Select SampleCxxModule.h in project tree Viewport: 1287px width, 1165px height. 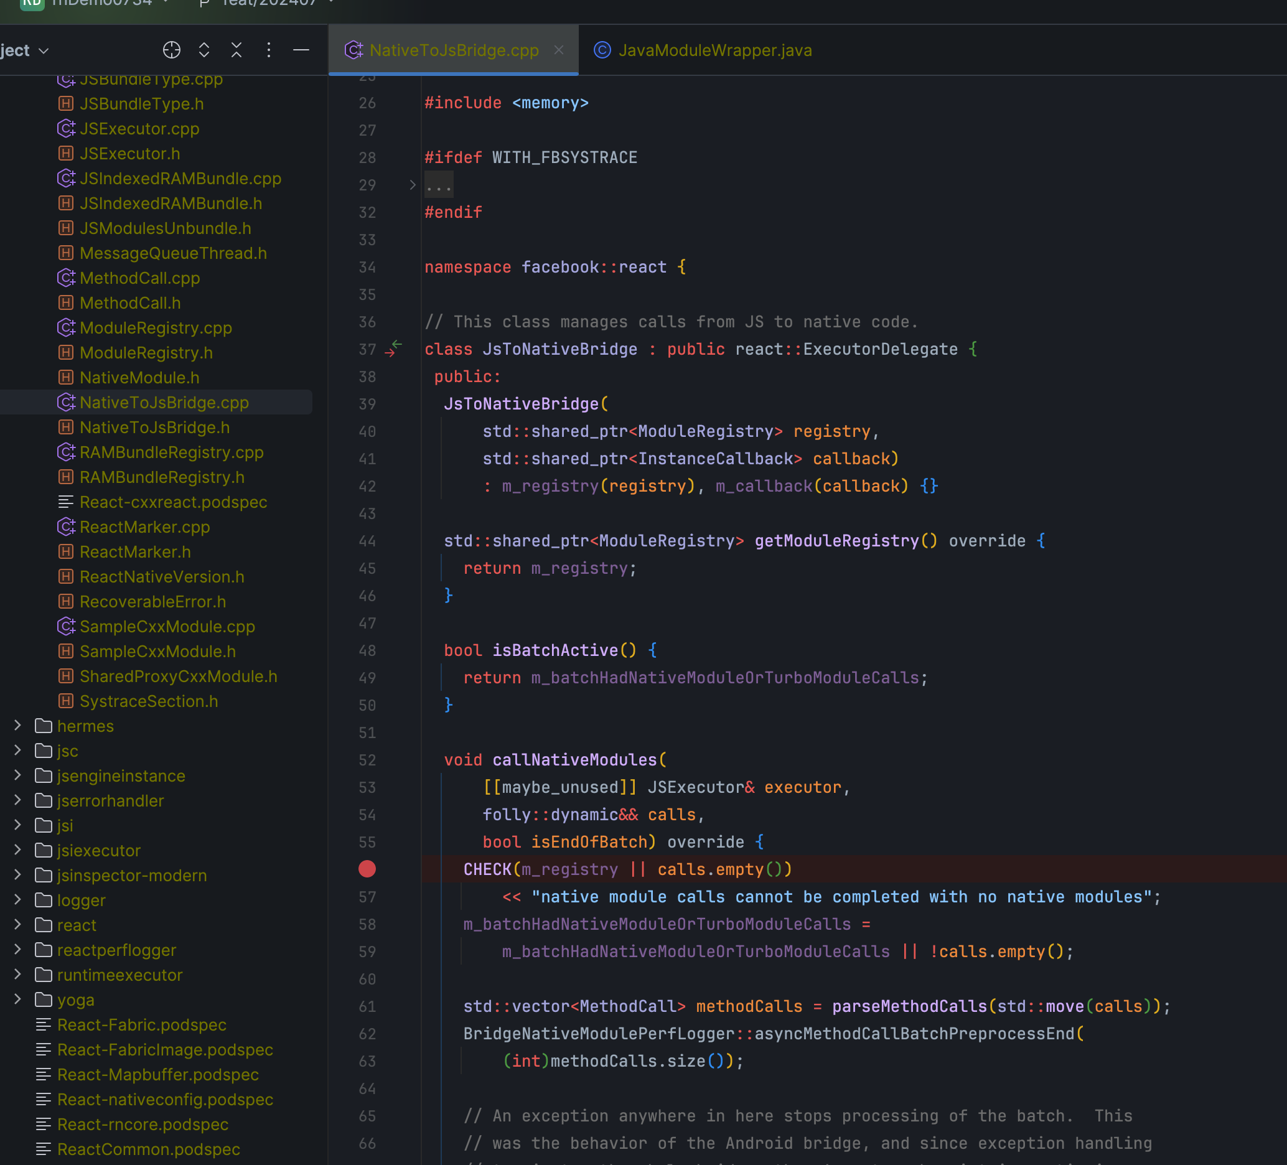[x=157, y=651]
